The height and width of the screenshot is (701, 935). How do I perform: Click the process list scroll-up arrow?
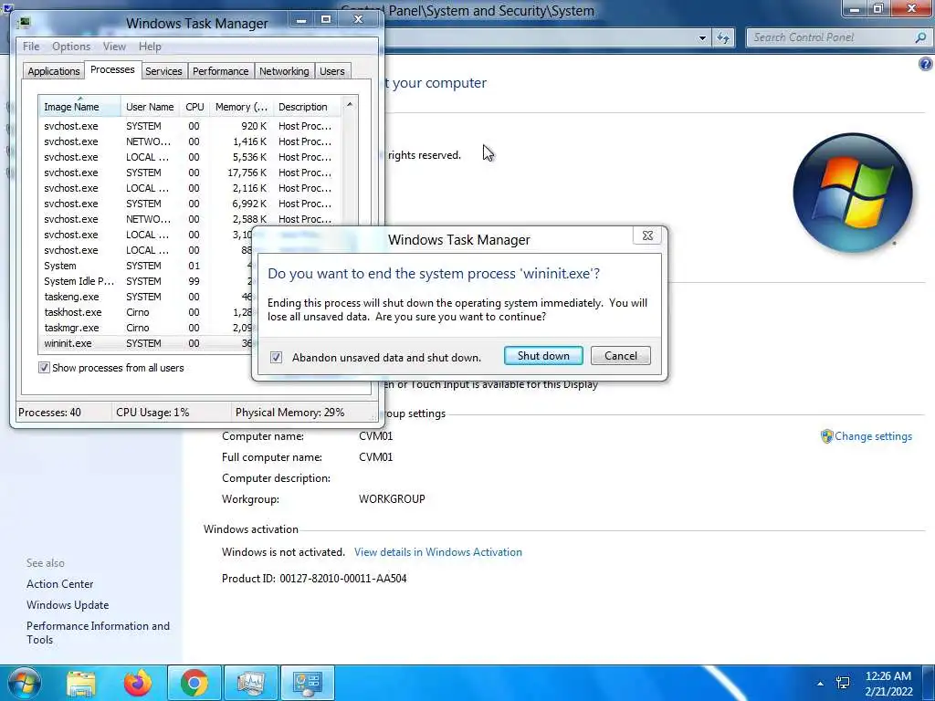pyautogui.click(x=350, y=104)
